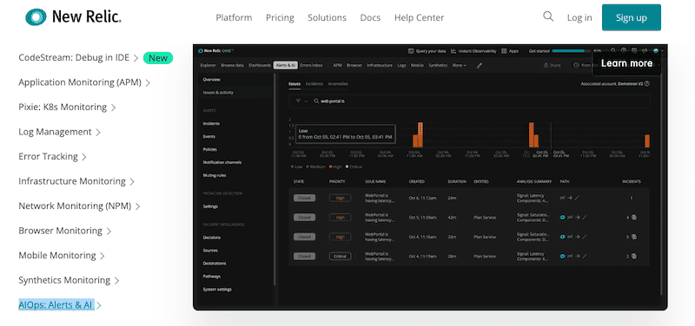Click chevron next to CodeStream: Debug in IDE
This screenshot has width=695, height=326.
[136, 58]
